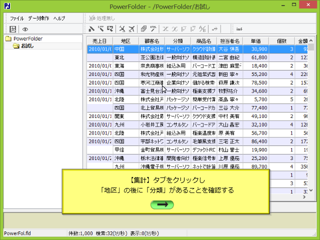Screen dimensions: 320x240
Task: Click the horizontal scrollbar right arrow
Action: point(304,197)
